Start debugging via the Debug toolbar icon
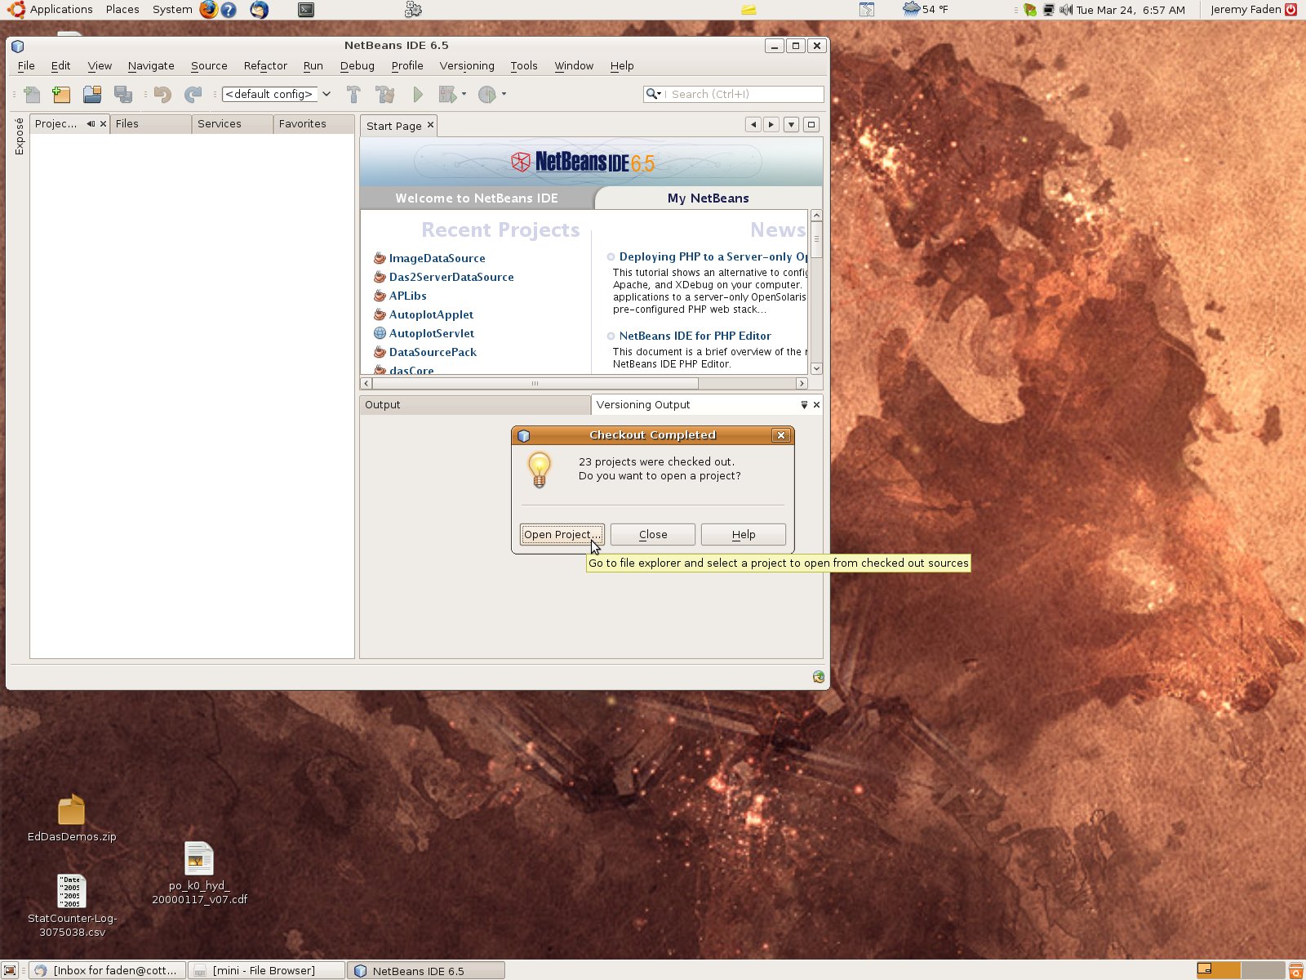Viewport: 1306px width, 980px height. click(446, 94)
